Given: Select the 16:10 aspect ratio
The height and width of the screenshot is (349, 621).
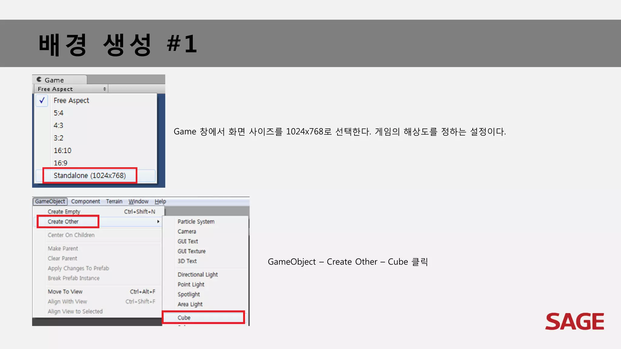Looking at the screenshot, I should (62, 151).
